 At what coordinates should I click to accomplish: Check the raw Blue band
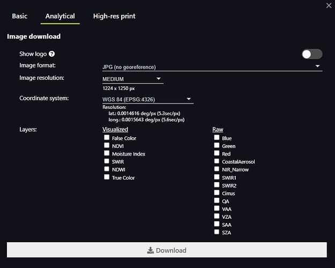point(217,137)
